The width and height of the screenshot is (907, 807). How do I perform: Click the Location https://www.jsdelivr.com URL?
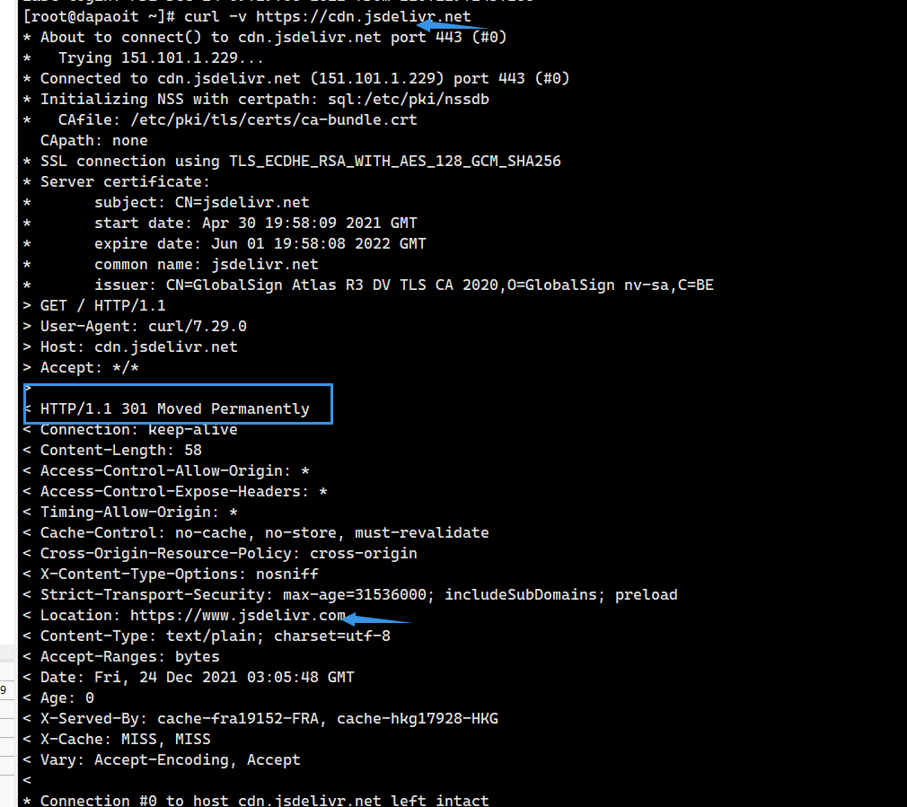pos(238,616)
